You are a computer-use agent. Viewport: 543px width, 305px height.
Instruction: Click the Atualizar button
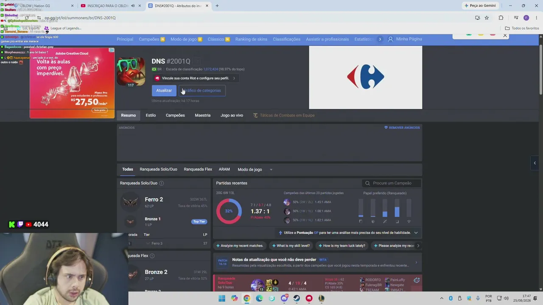coord(164,90)
